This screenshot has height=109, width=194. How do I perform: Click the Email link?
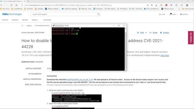[155, 33]
